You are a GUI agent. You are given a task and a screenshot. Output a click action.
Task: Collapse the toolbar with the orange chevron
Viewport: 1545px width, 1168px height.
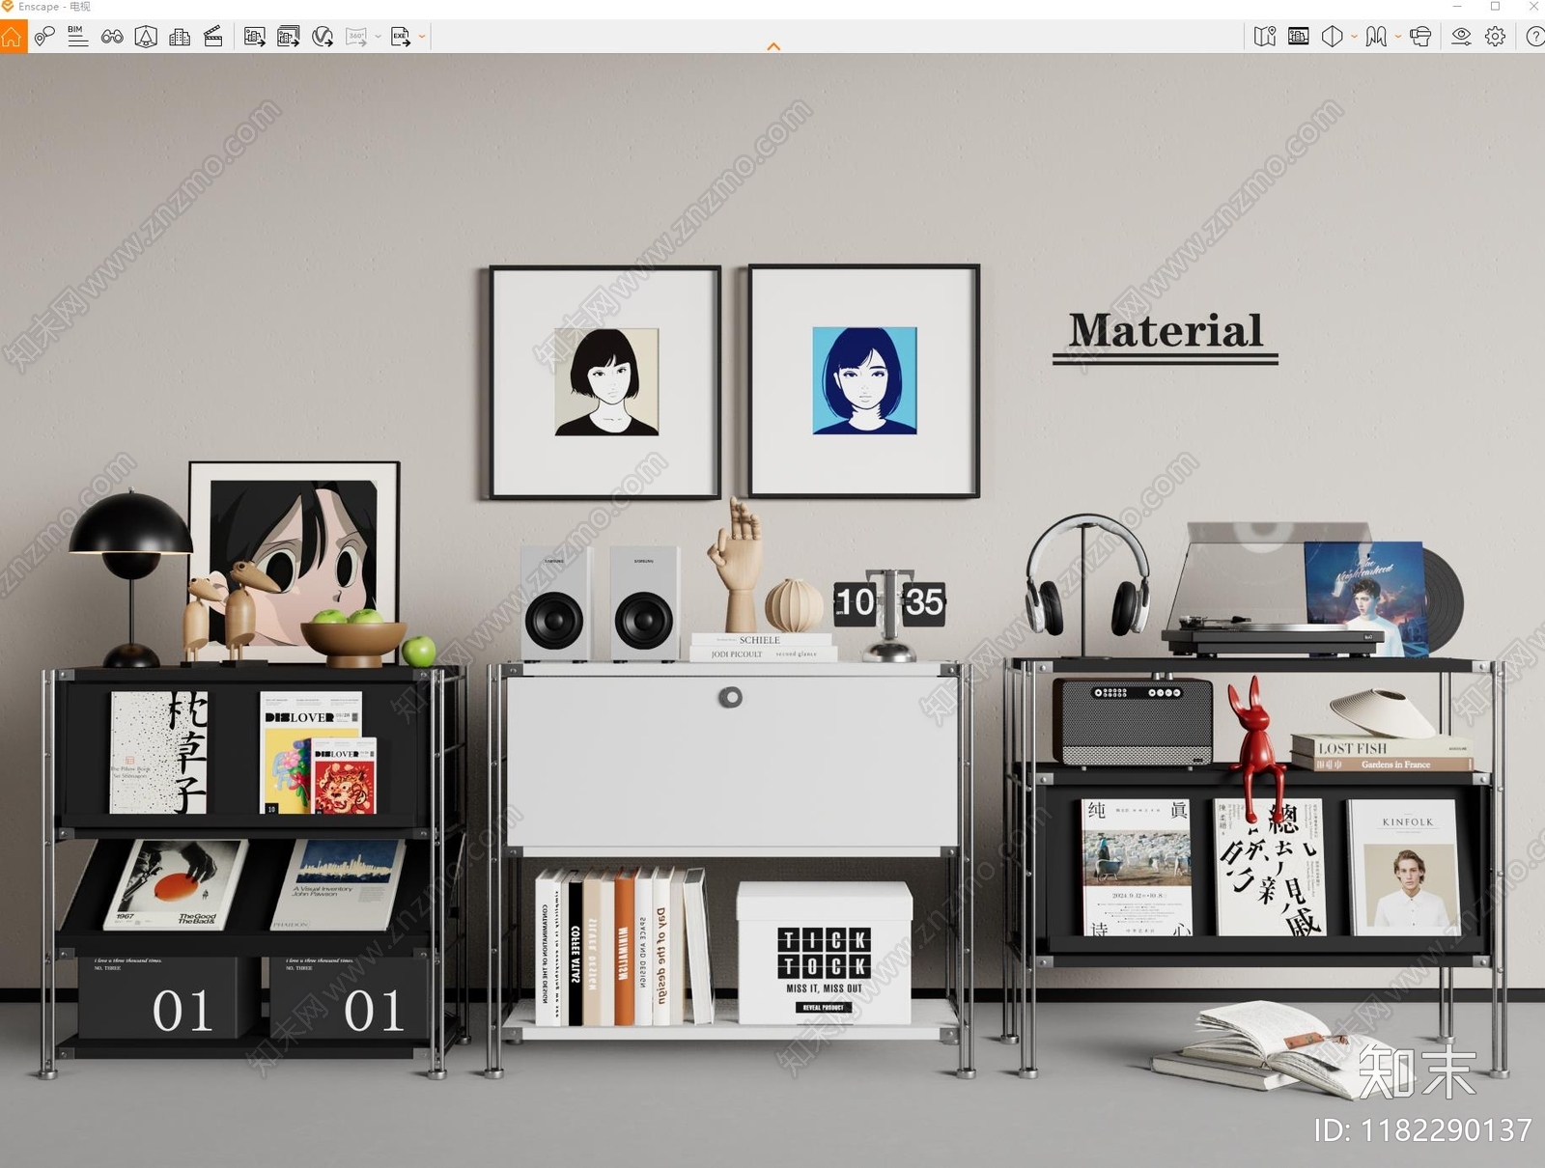point(773,46)
